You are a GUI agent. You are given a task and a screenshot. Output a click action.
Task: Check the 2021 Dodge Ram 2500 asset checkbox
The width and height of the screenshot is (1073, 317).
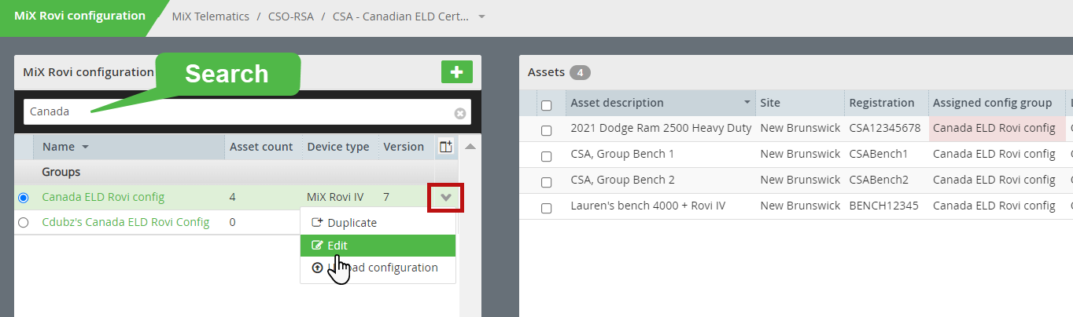(546, 130)
